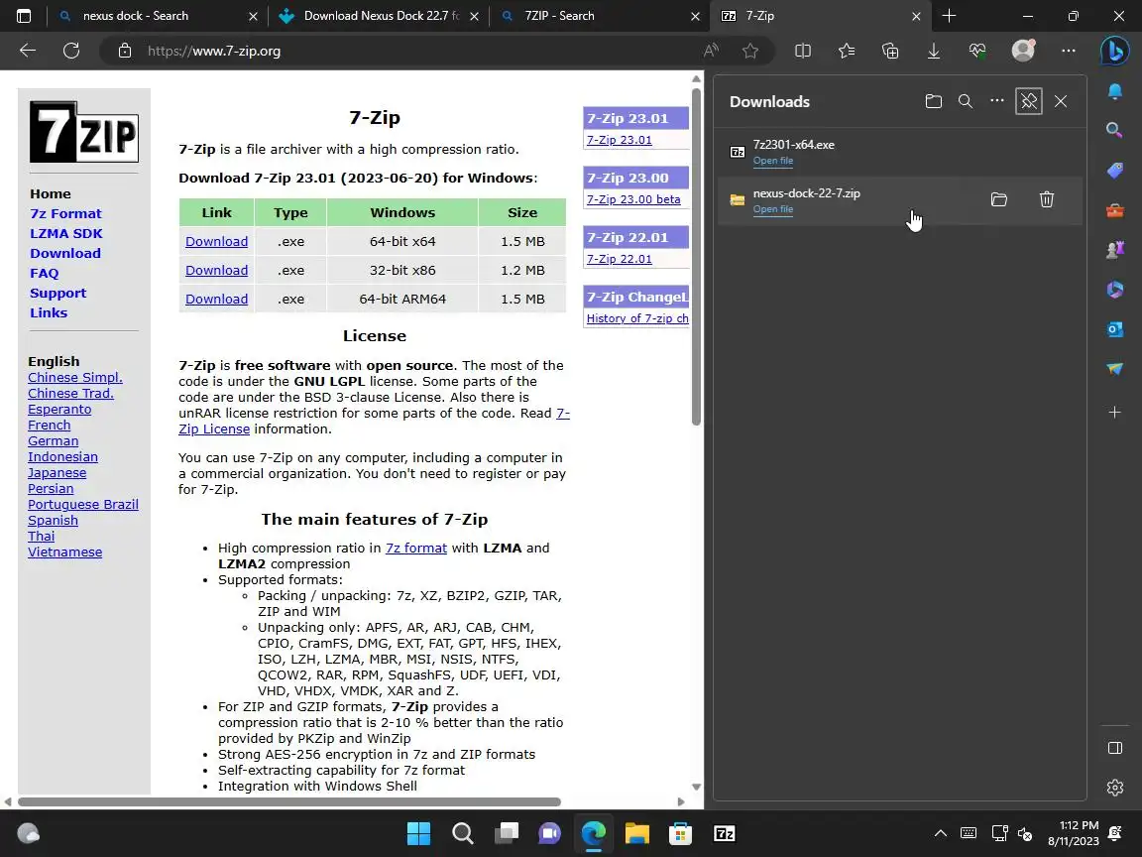This screenshot has width=1142, height=857.
Task: Refresh the 7-zip.org page
Action: (71, 51)
